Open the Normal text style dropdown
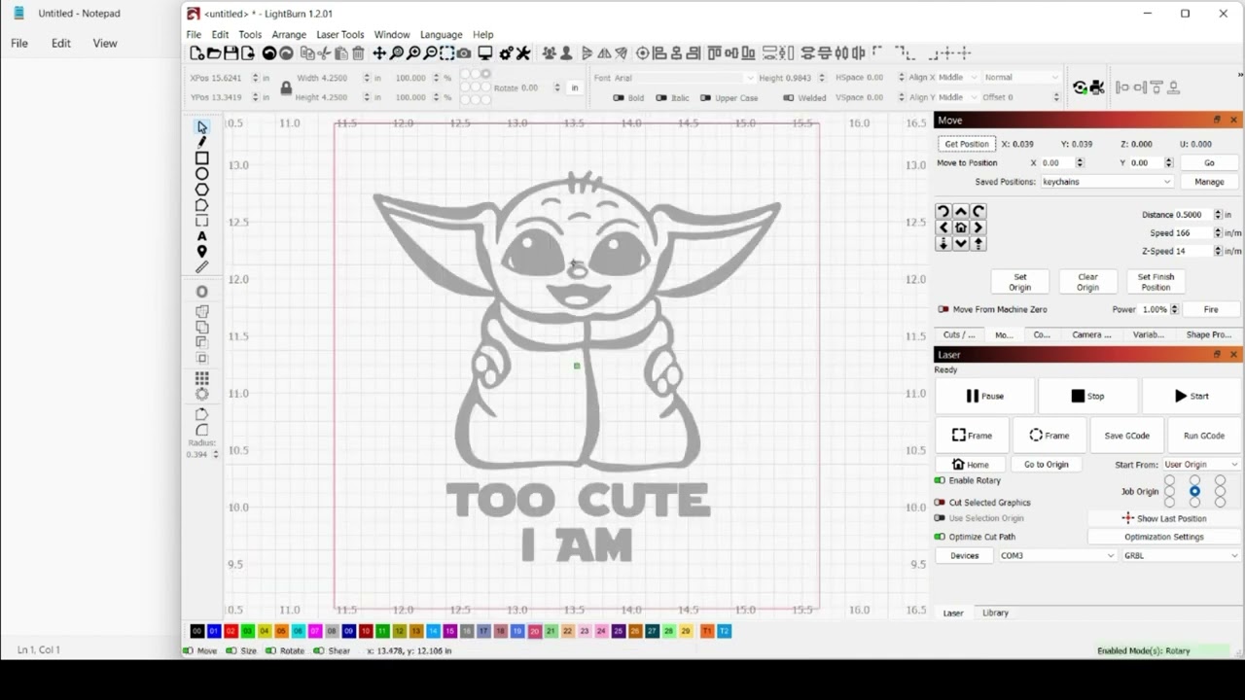This screenshot has height=700, width=1245. [x=1021, y=78]
